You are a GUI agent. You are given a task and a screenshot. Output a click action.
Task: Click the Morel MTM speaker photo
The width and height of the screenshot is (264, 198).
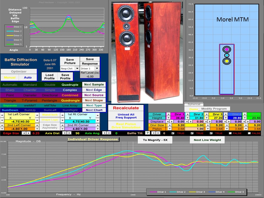coord(147,52)
